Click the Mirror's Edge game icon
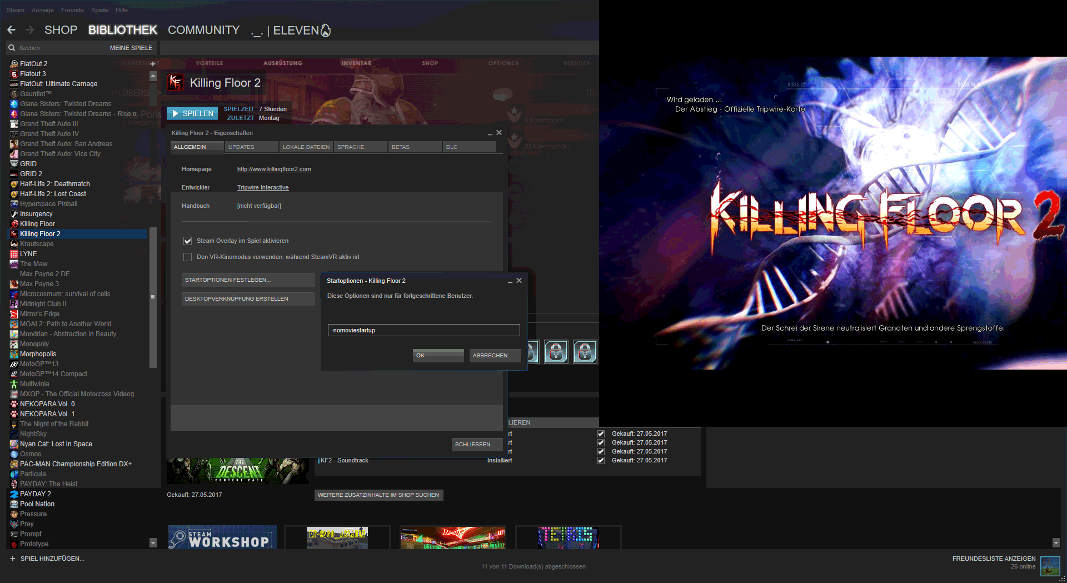 pos(14,314)
